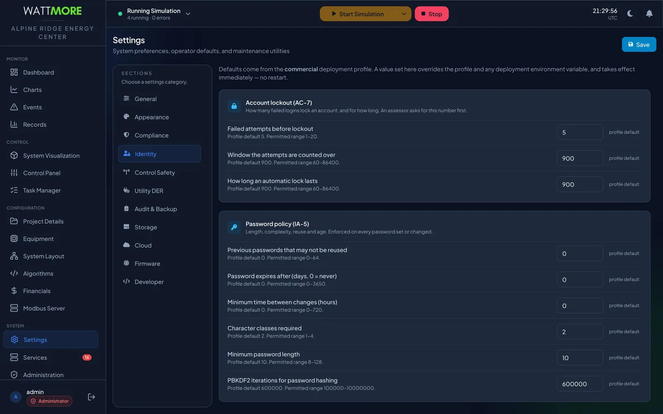The width and height of the screenshot is (663, 414).
Task: Click the Account lockout padlock icon
Action: point(234,106)
